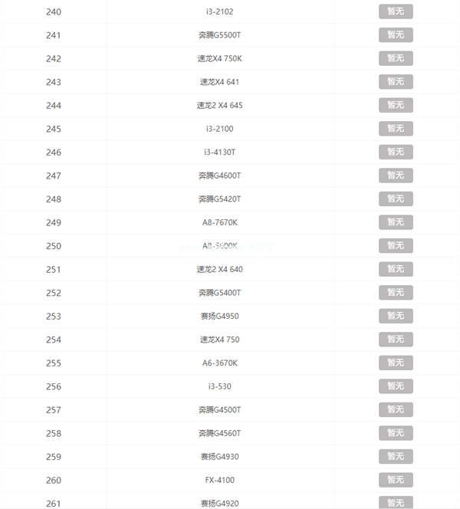Click 暂无 next to 速龙2 X4 645
460x509 pixels.
(396, 105)
